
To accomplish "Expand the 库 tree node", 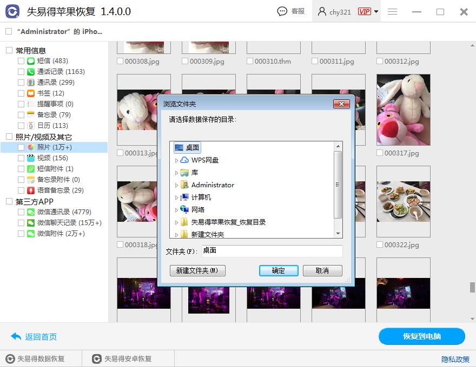I will 176,173.
